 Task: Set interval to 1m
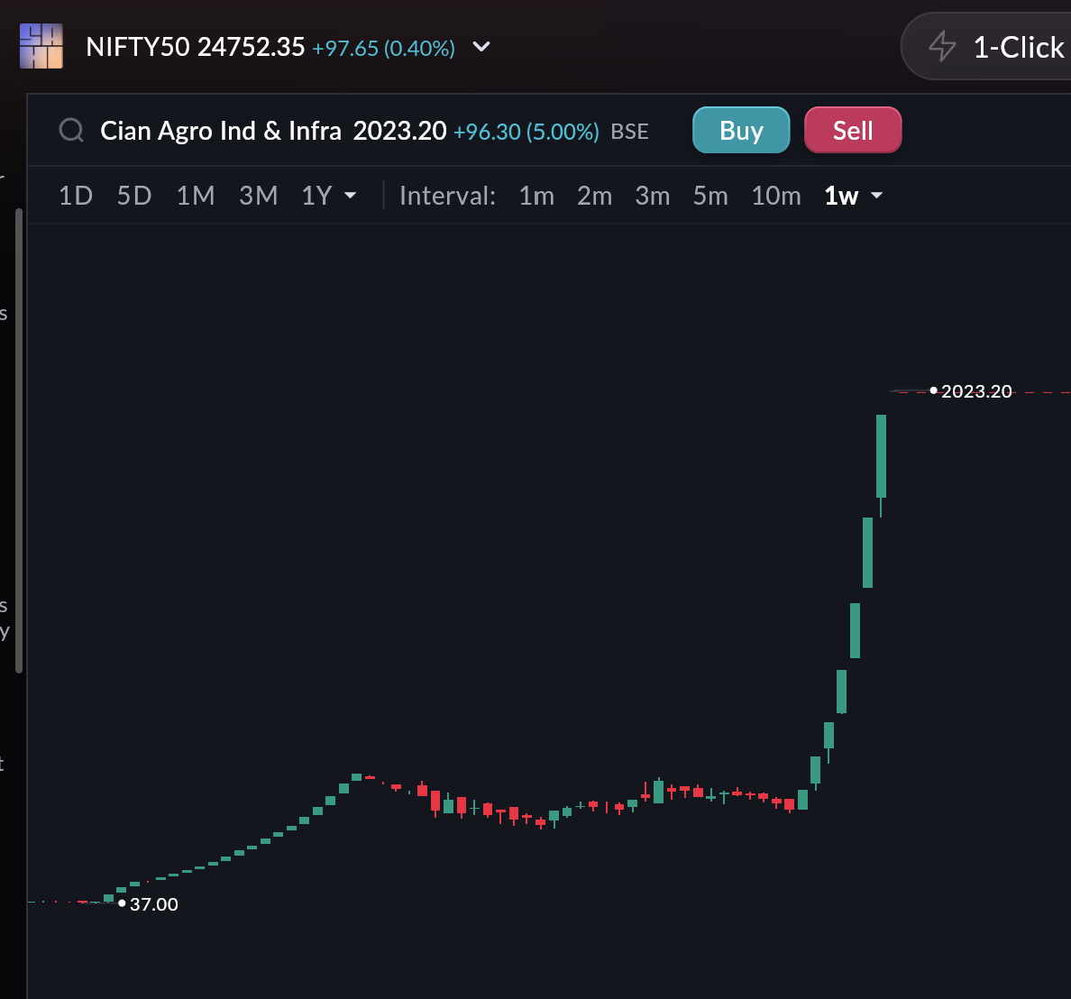536,196
